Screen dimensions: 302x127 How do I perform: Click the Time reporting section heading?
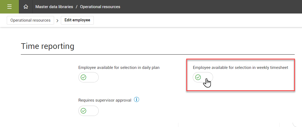(48, 46)
